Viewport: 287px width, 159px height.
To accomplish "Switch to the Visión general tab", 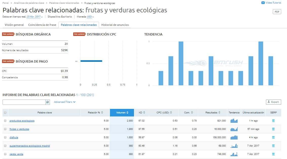I will 14,25.
